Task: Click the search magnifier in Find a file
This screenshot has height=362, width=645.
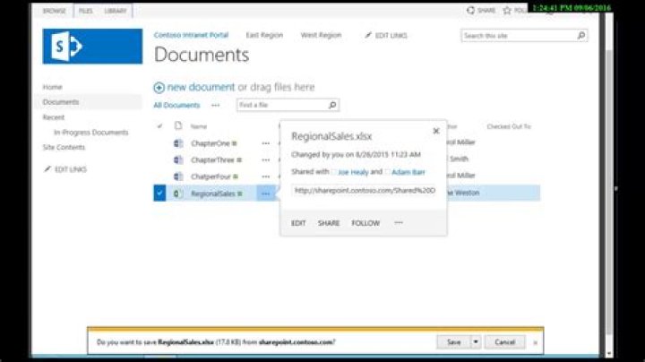Action: click(332, 105)
